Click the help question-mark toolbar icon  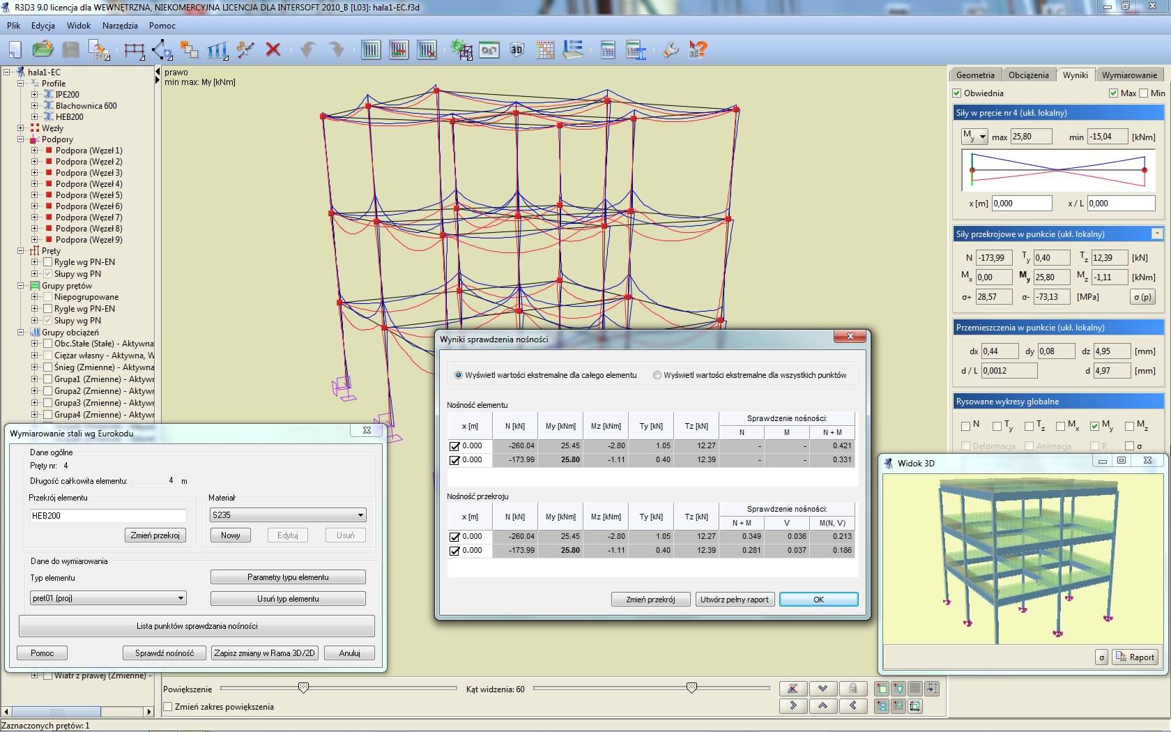[x=698, y=49]
